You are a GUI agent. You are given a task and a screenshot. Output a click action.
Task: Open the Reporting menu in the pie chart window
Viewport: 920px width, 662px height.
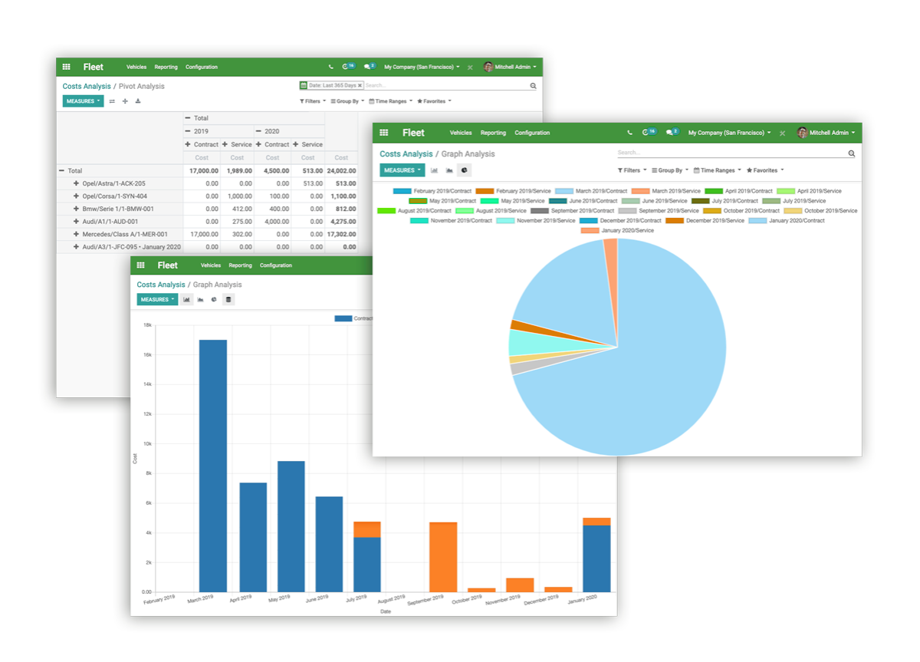click(x=493, y=133)
